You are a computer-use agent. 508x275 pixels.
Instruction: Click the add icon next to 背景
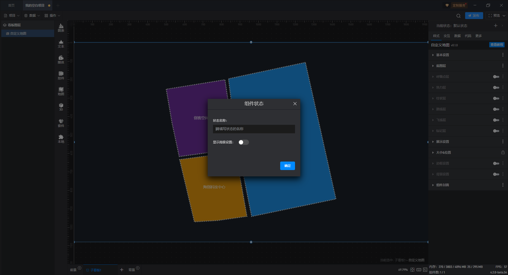click(138, 268)
